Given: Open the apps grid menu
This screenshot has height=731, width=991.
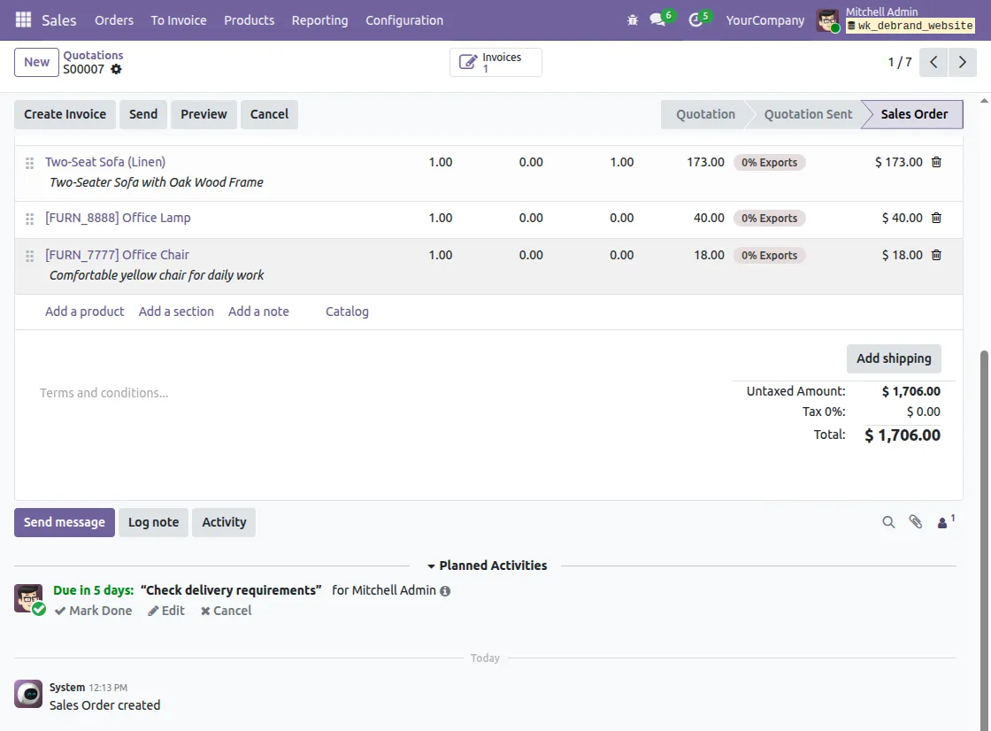Looking at the screenshot, I should (x=22, y=19).
